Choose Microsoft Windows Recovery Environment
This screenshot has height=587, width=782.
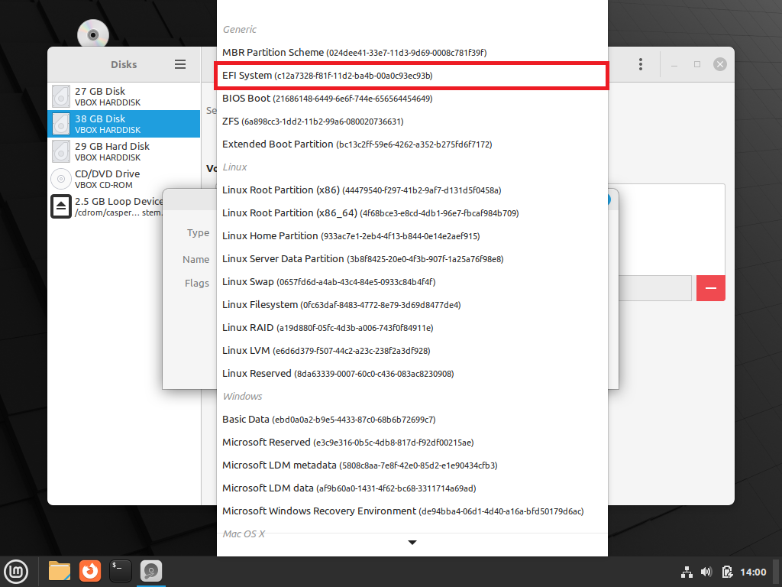(412, 511)
